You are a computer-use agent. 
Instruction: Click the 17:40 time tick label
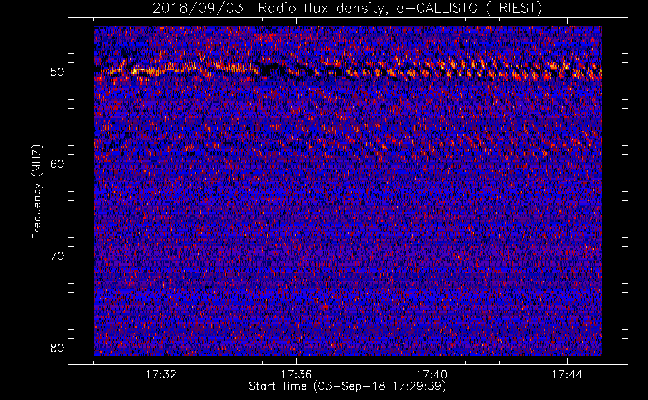(432, 375)
